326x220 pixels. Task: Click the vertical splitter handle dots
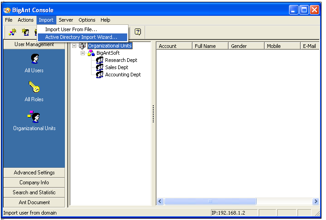click(153, 113)
